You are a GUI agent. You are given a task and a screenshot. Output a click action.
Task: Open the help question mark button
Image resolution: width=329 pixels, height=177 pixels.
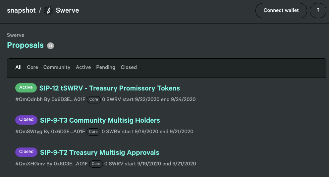coord(318,11)
